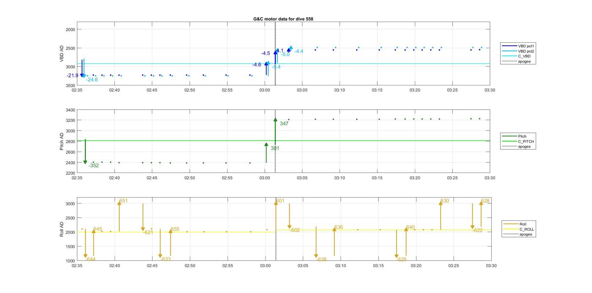
Task: Click the '636' roll data label
Action: point(339,227)
